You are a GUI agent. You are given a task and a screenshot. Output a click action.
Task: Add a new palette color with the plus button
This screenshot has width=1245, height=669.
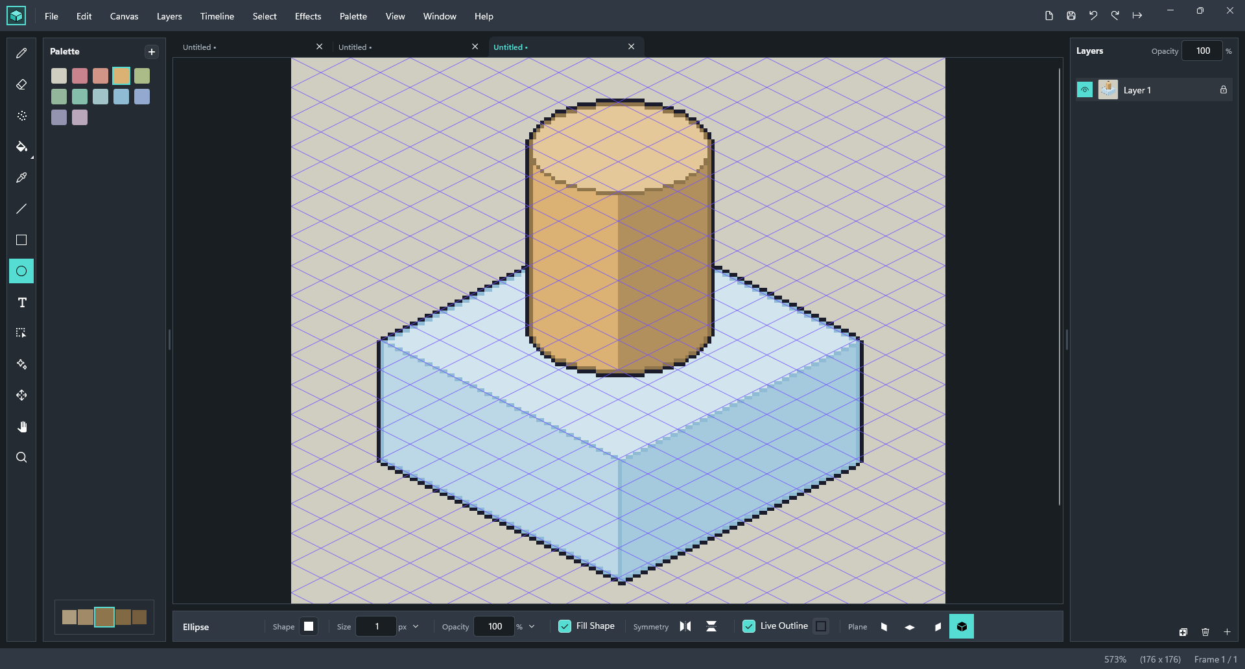(152, 52)
